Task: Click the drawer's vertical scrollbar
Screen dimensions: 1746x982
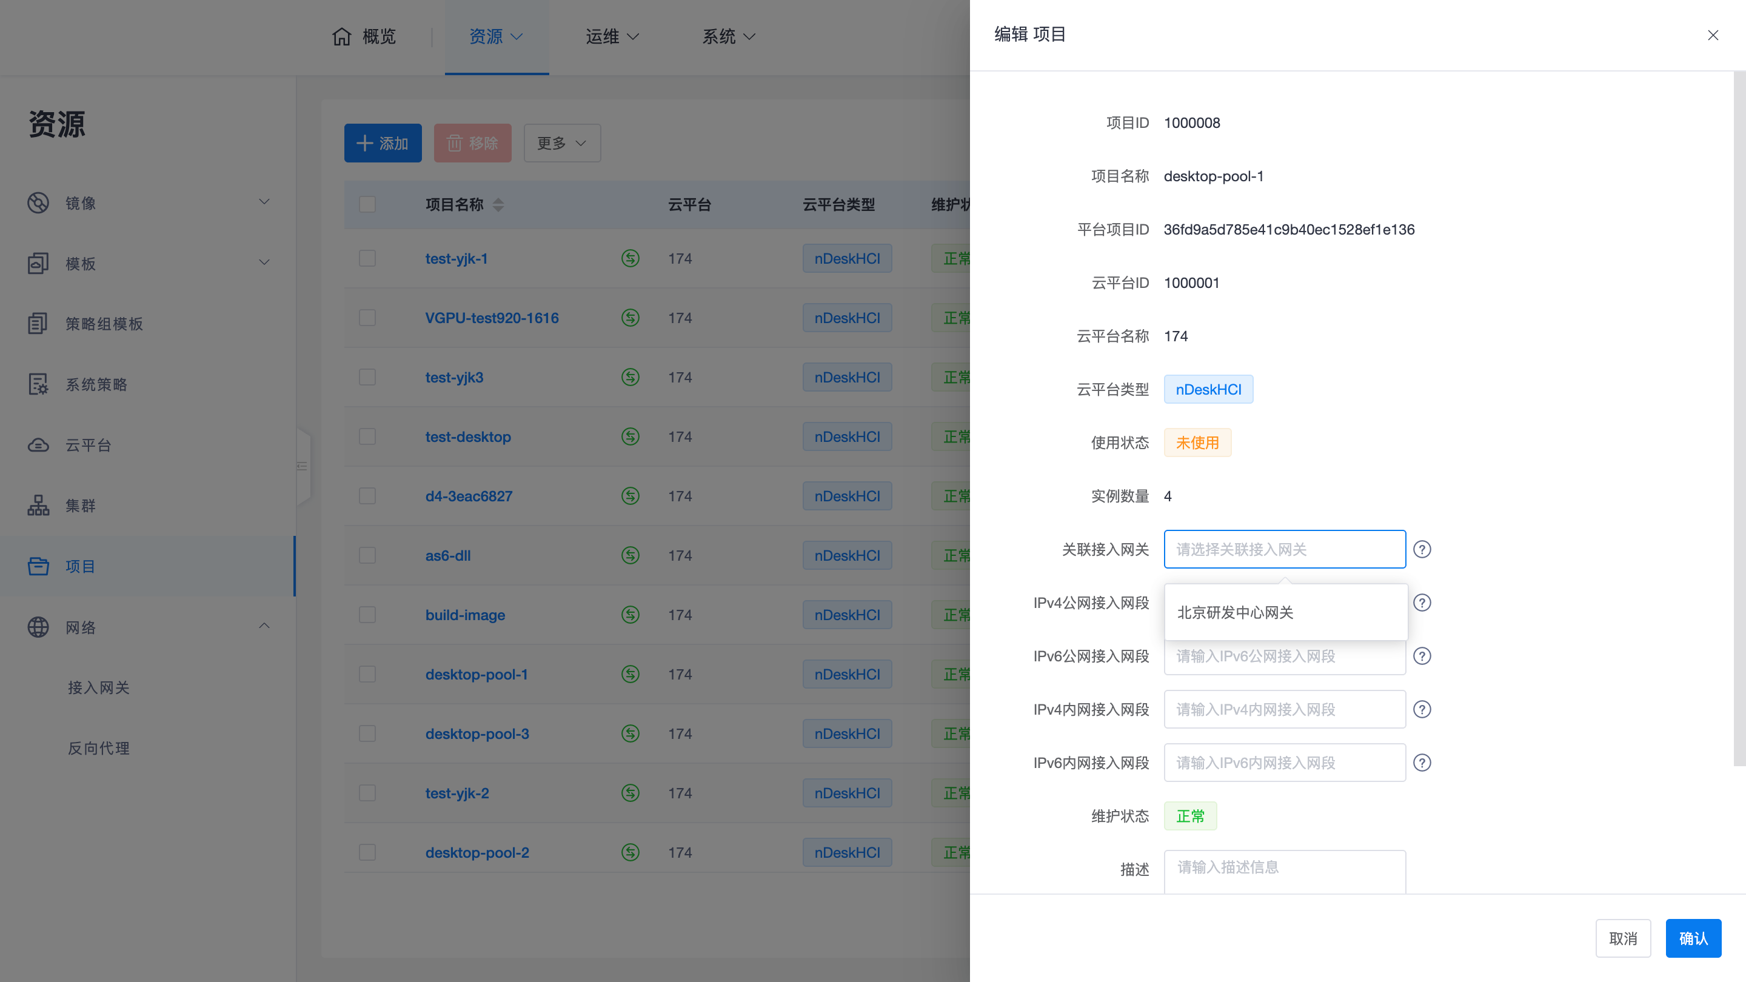Action: pos(1739,419)
